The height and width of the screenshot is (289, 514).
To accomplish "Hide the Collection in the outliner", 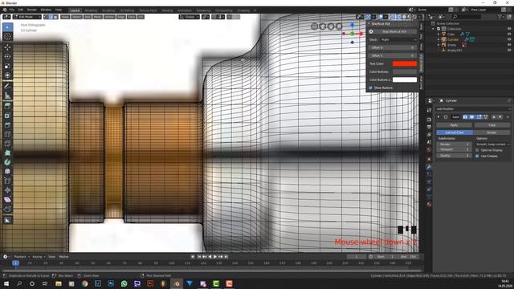I will click(509, 29).
